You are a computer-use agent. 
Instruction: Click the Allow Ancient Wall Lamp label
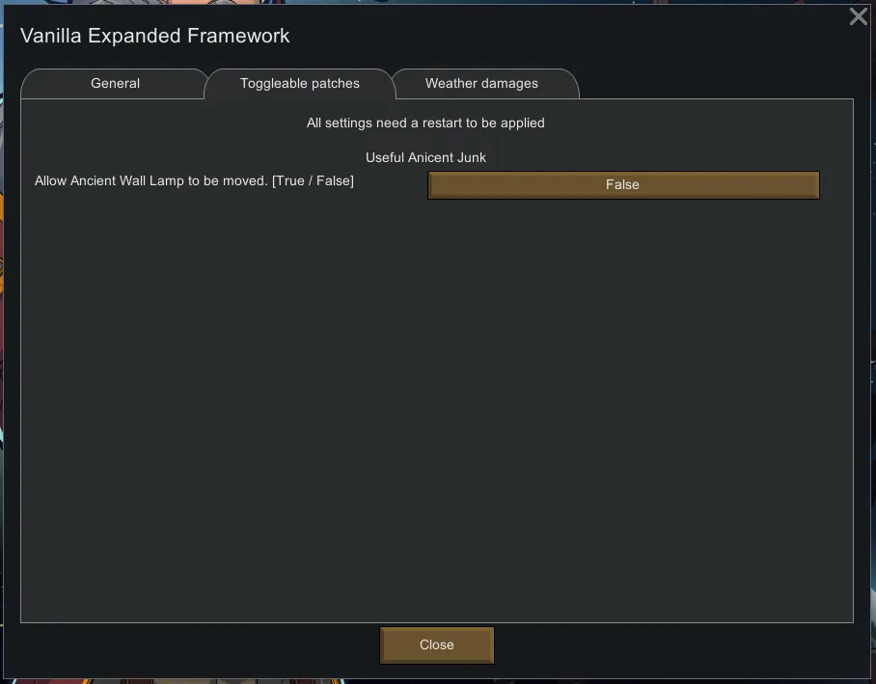pyautogui.click(x=151, y=181)
